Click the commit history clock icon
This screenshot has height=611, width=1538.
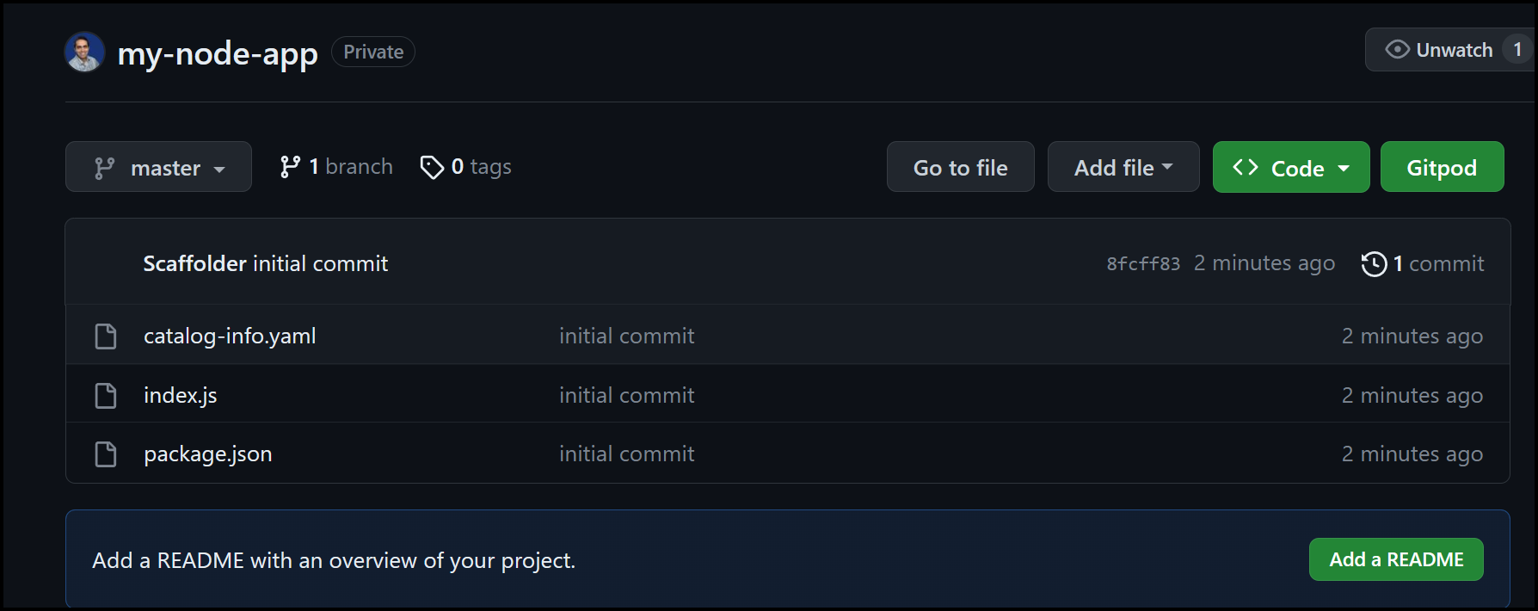[1375, 263]
